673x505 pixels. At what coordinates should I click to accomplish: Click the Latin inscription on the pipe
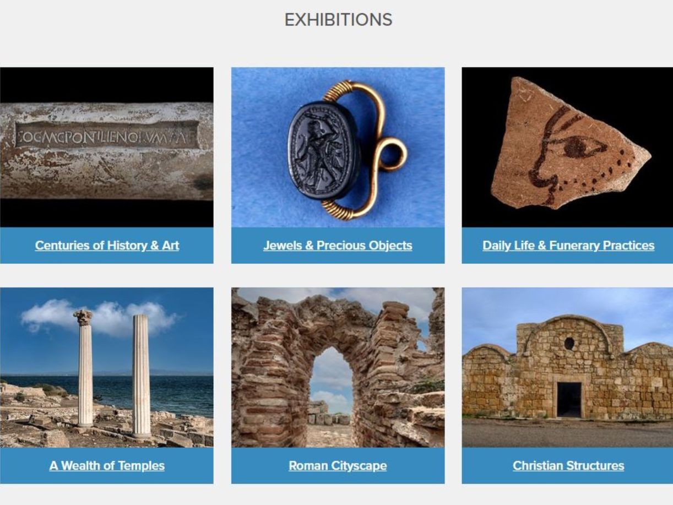[x=106, y=134]
